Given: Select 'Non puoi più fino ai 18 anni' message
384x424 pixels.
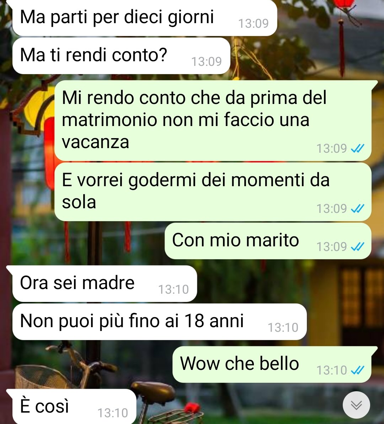Looking at the screenshot, I should [x=160, y=321].
